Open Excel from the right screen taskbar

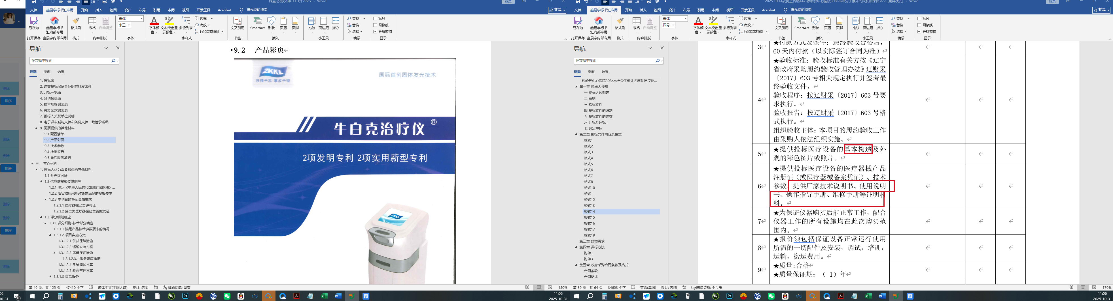[x=868, y=296]
